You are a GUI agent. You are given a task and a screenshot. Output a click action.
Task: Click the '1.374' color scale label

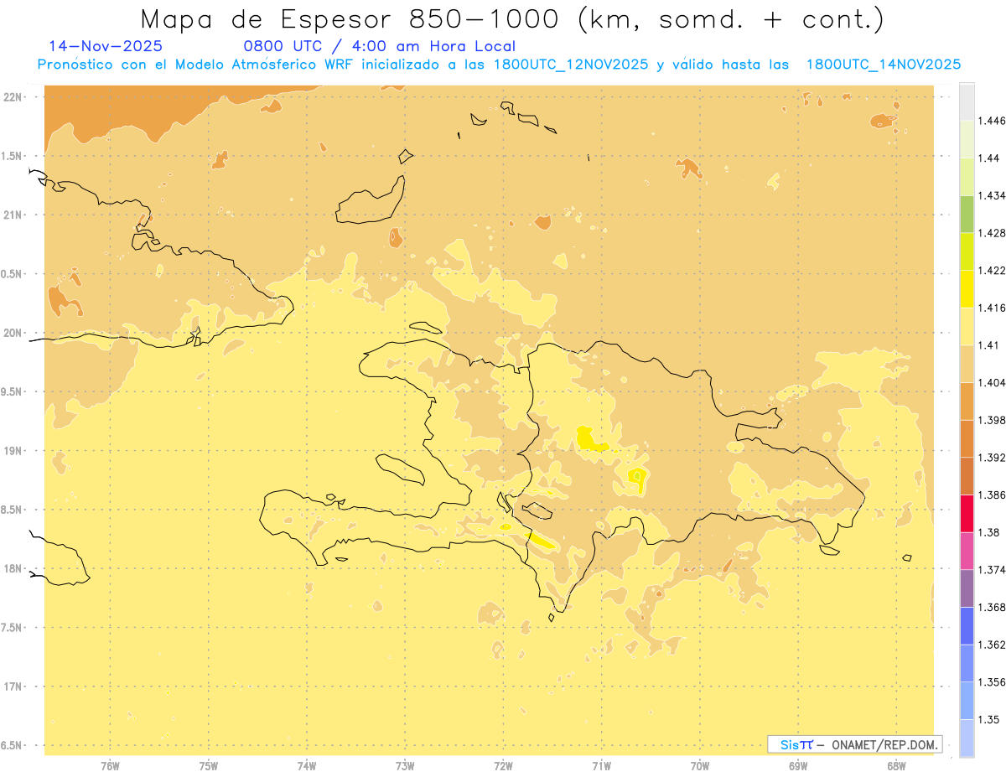(x=992, y=569)
